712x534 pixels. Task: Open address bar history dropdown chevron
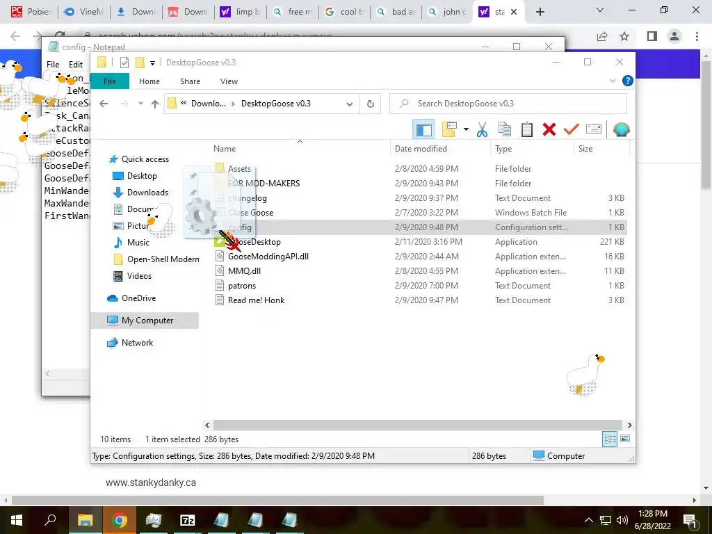point(349,104)
